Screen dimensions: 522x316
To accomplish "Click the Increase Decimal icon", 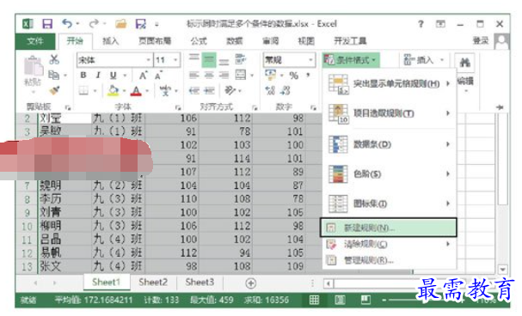I will pyautogui.click(x=270, y=90).
